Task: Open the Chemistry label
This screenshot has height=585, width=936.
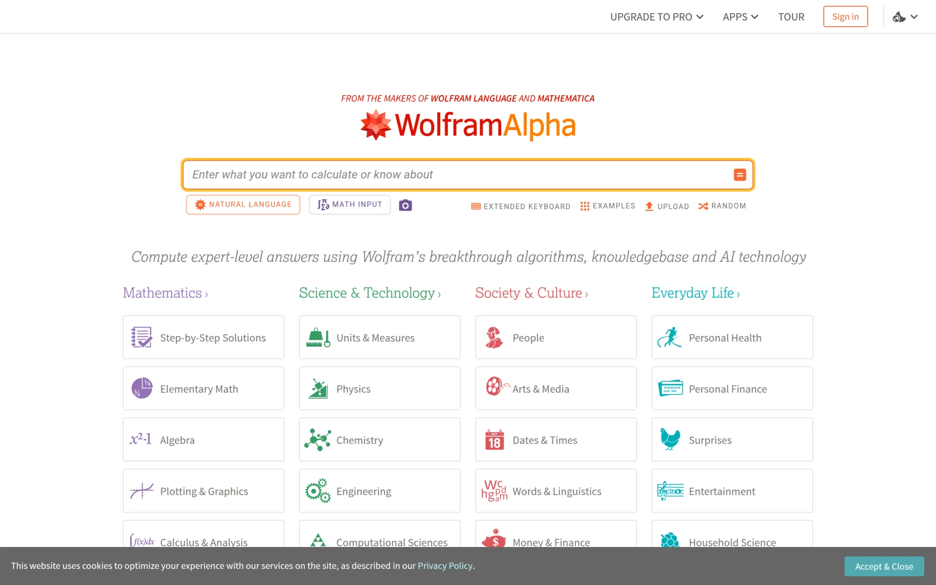Action: coord(360,440)
